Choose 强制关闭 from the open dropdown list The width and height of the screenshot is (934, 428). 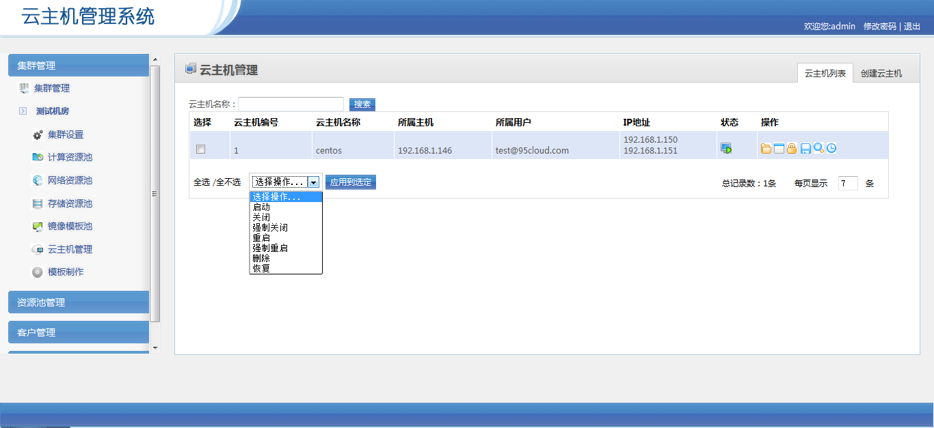tap(270, 227)
